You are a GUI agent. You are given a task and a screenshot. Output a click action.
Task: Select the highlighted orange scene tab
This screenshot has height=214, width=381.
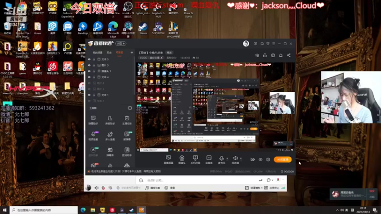[120, 53]
